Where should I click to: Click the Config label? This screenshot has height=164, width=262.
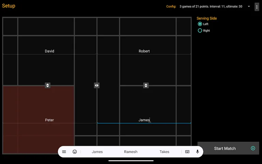click(171, 6)
